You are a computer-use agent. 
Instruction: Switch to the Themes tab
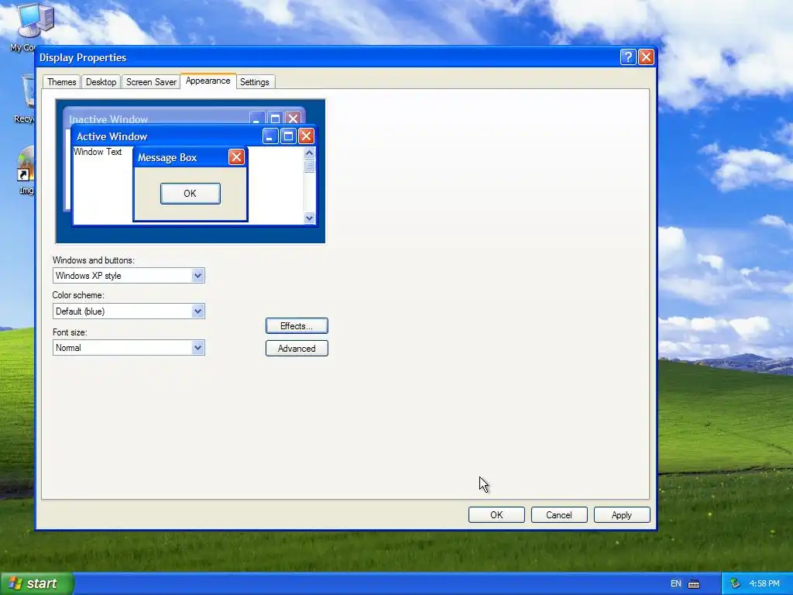pos(62,82)
